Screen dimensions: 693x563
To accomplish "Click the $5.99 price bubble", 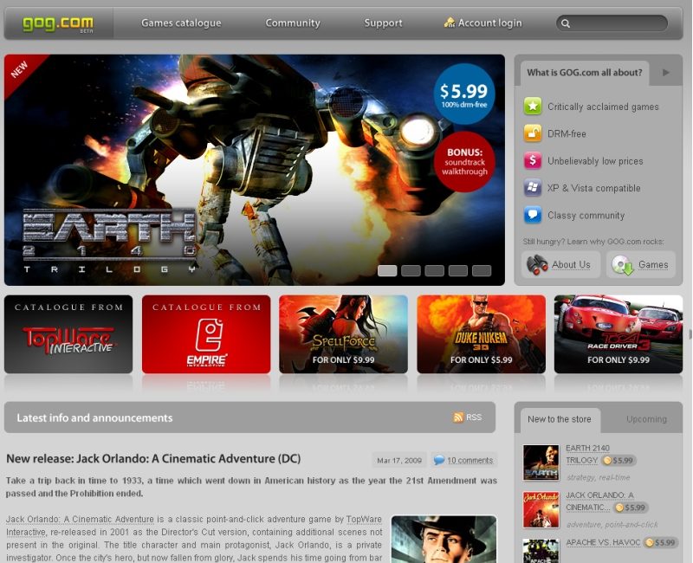I will pyautogui.click(x=464, y=94).
